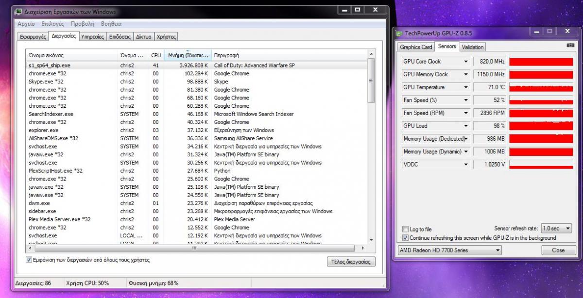Open the Χρήστες tab
The height and width of the screenshot is (298, 583).
pyautogui.click(x=167, y=36)
